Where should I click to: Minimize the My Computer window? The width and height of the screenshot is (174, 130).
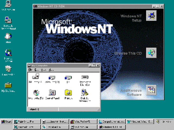[x=90, y=66]
